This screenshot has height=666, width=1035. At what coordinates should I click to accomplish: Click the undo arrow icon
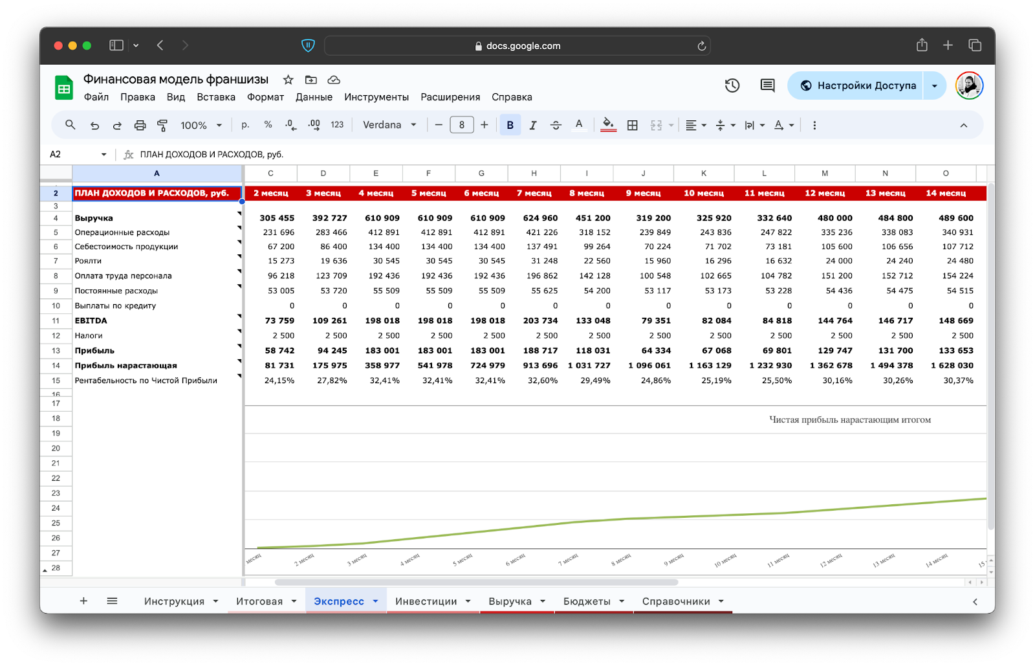[x=94, y=126]
